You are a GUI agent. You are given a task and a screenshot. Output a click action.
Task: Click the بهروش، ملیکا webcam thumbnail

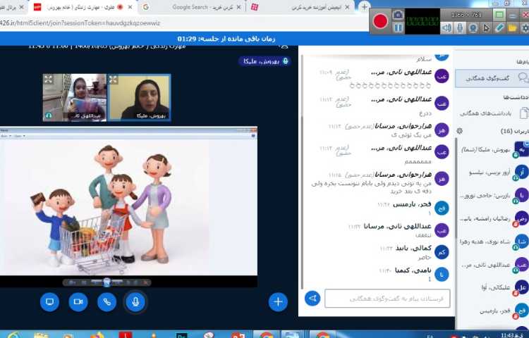pyautogui.click(x=139, y=97)
